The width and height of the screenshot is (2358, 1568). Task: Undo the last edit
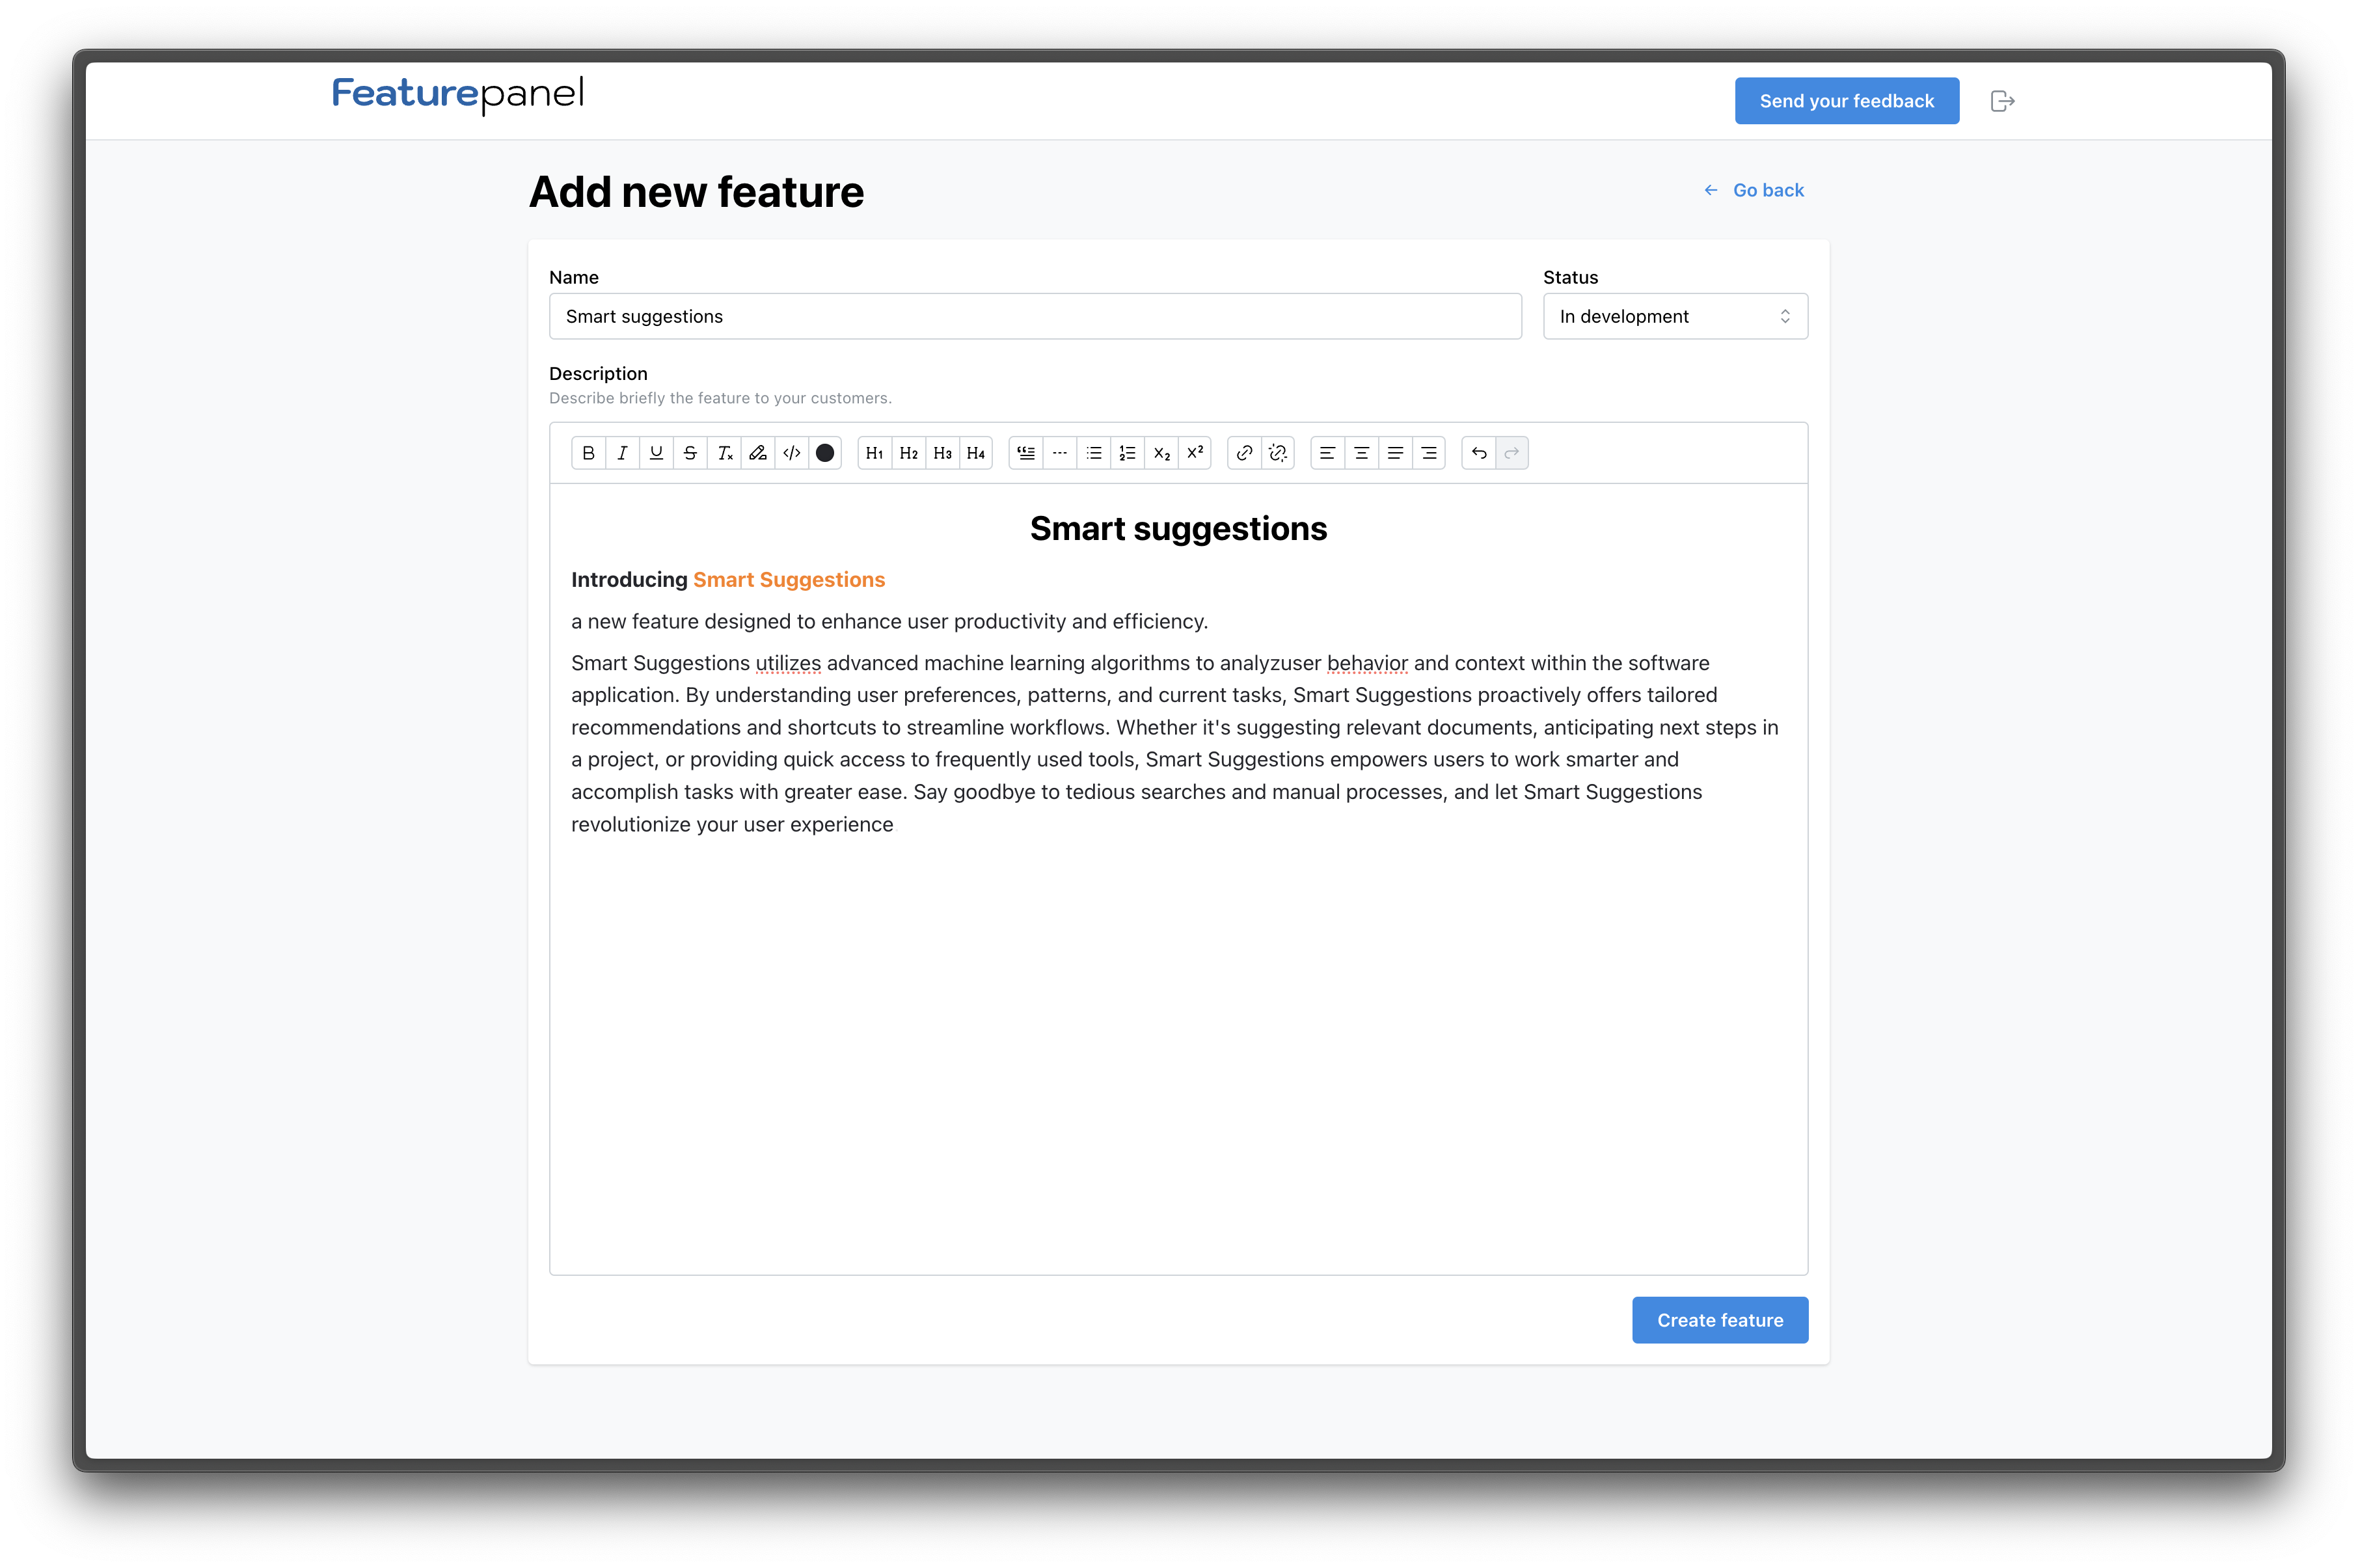(x=1479, y=453)
